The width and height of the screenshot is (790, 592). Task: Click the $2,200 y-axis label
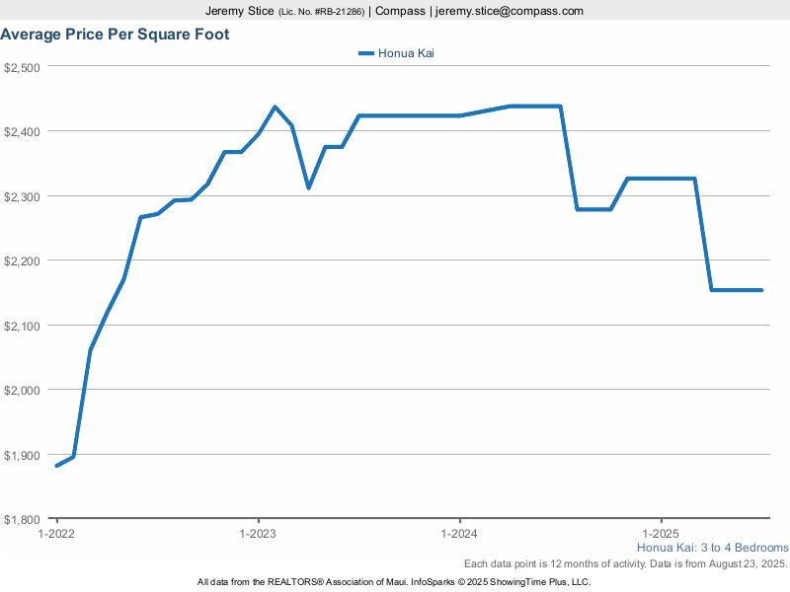pos(22,260)
